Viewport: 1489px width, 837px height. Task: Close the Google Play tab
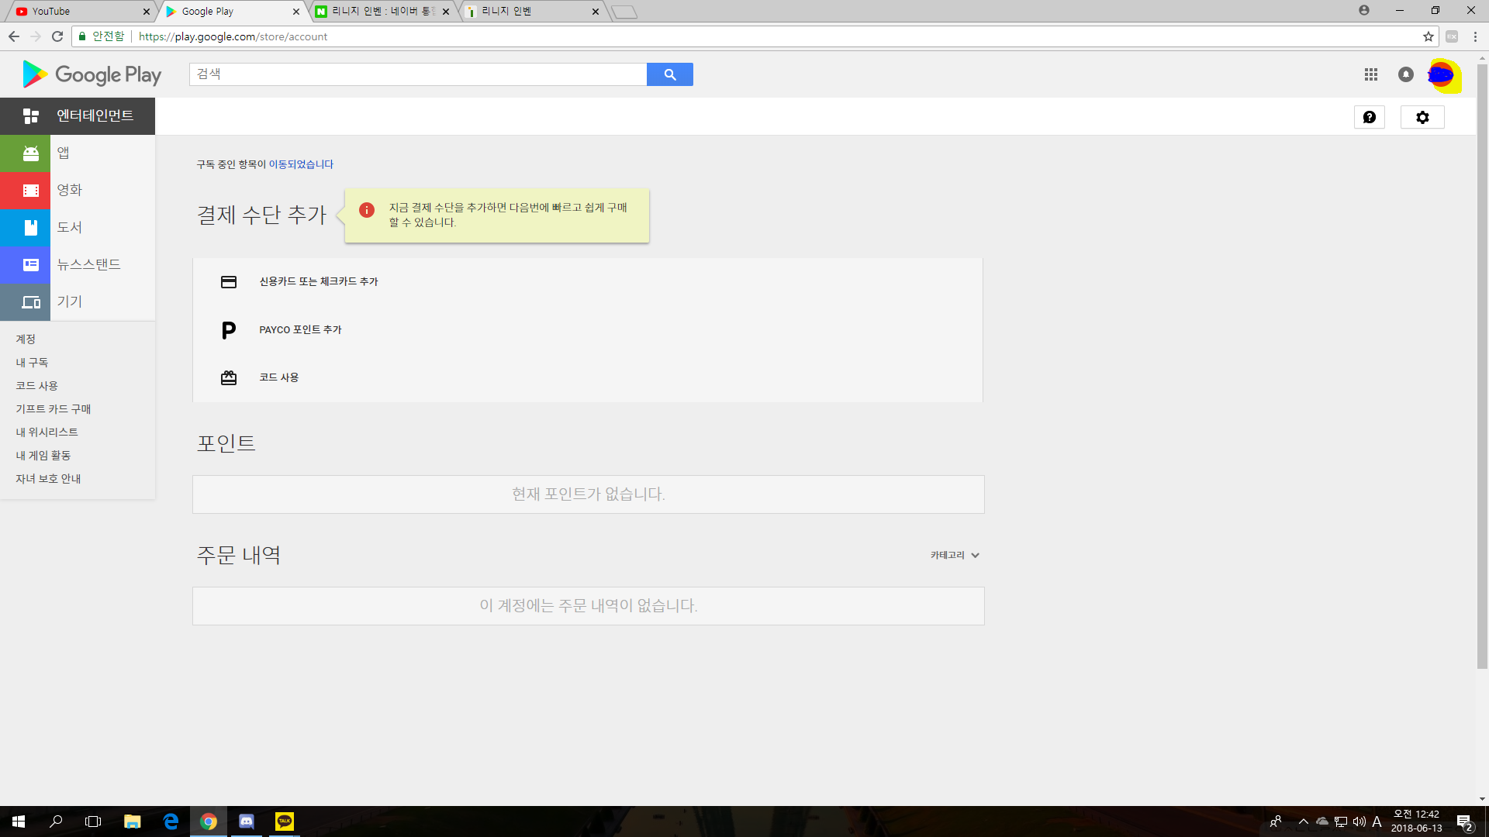(x=296, y=12)
